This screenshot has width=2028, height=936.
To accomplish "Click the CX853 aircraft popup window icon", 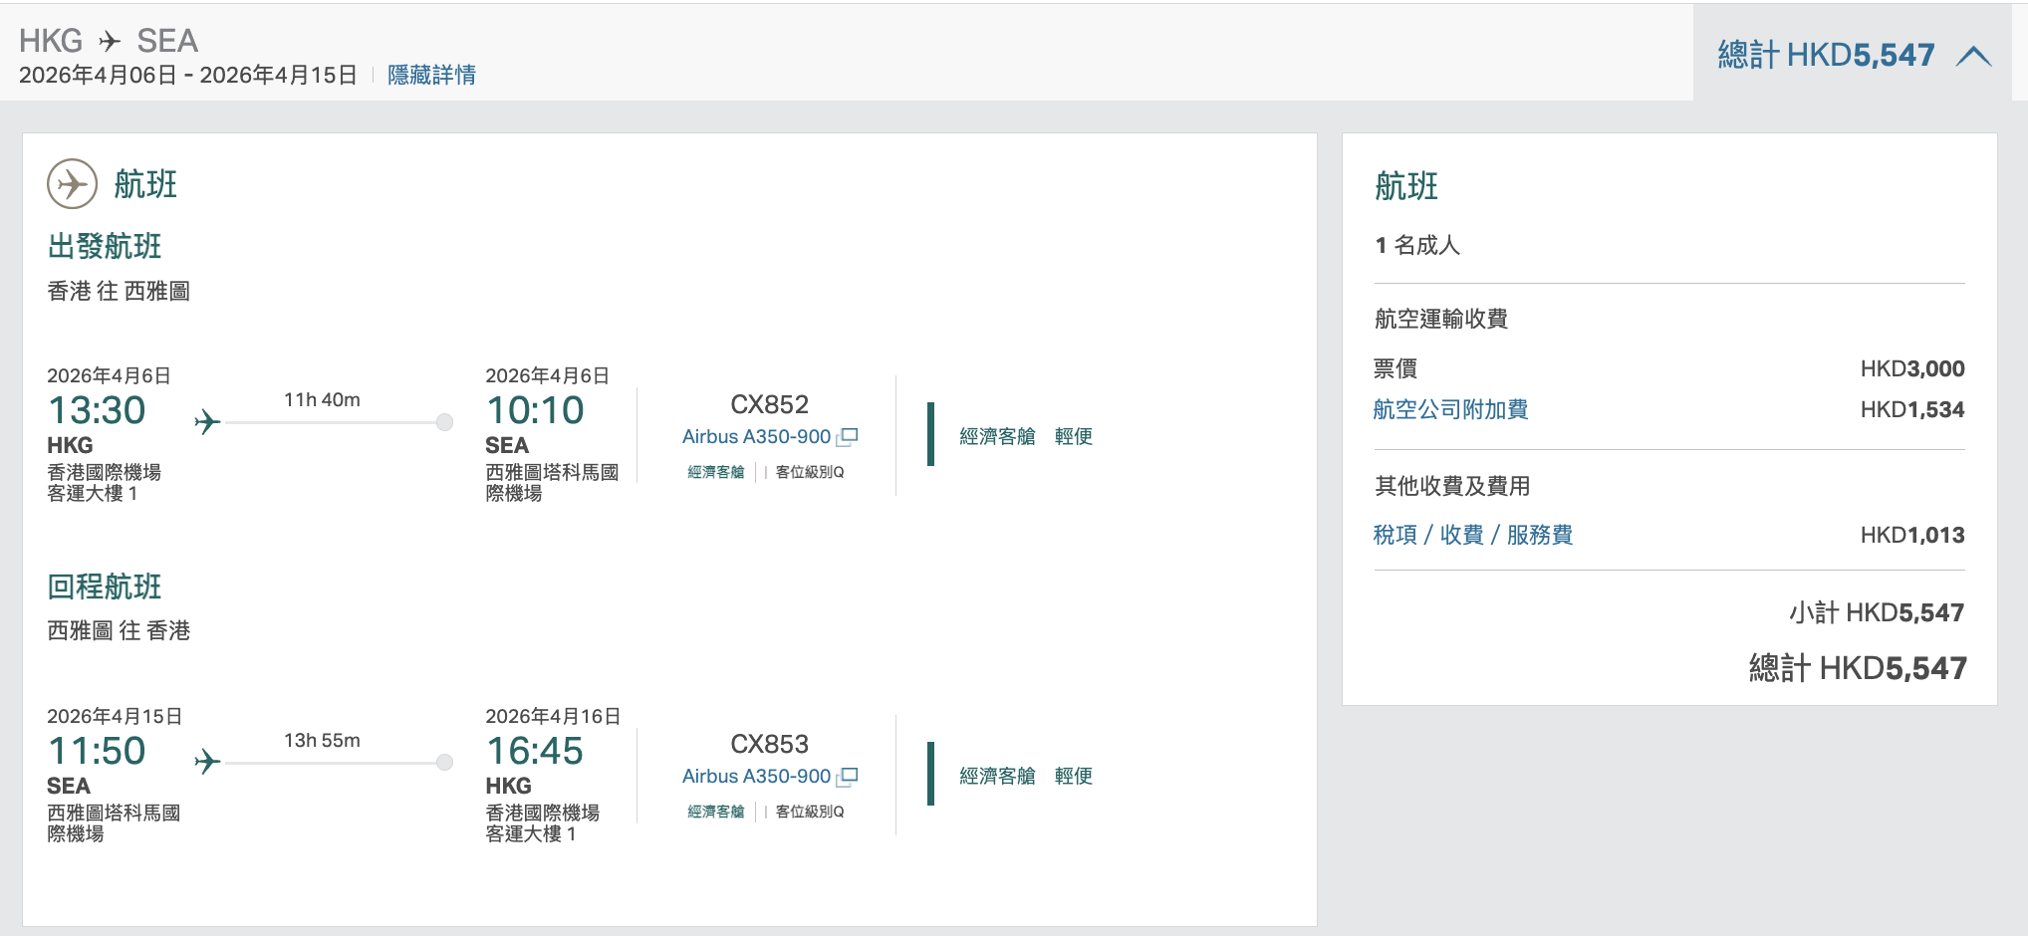I will point(848,776).
